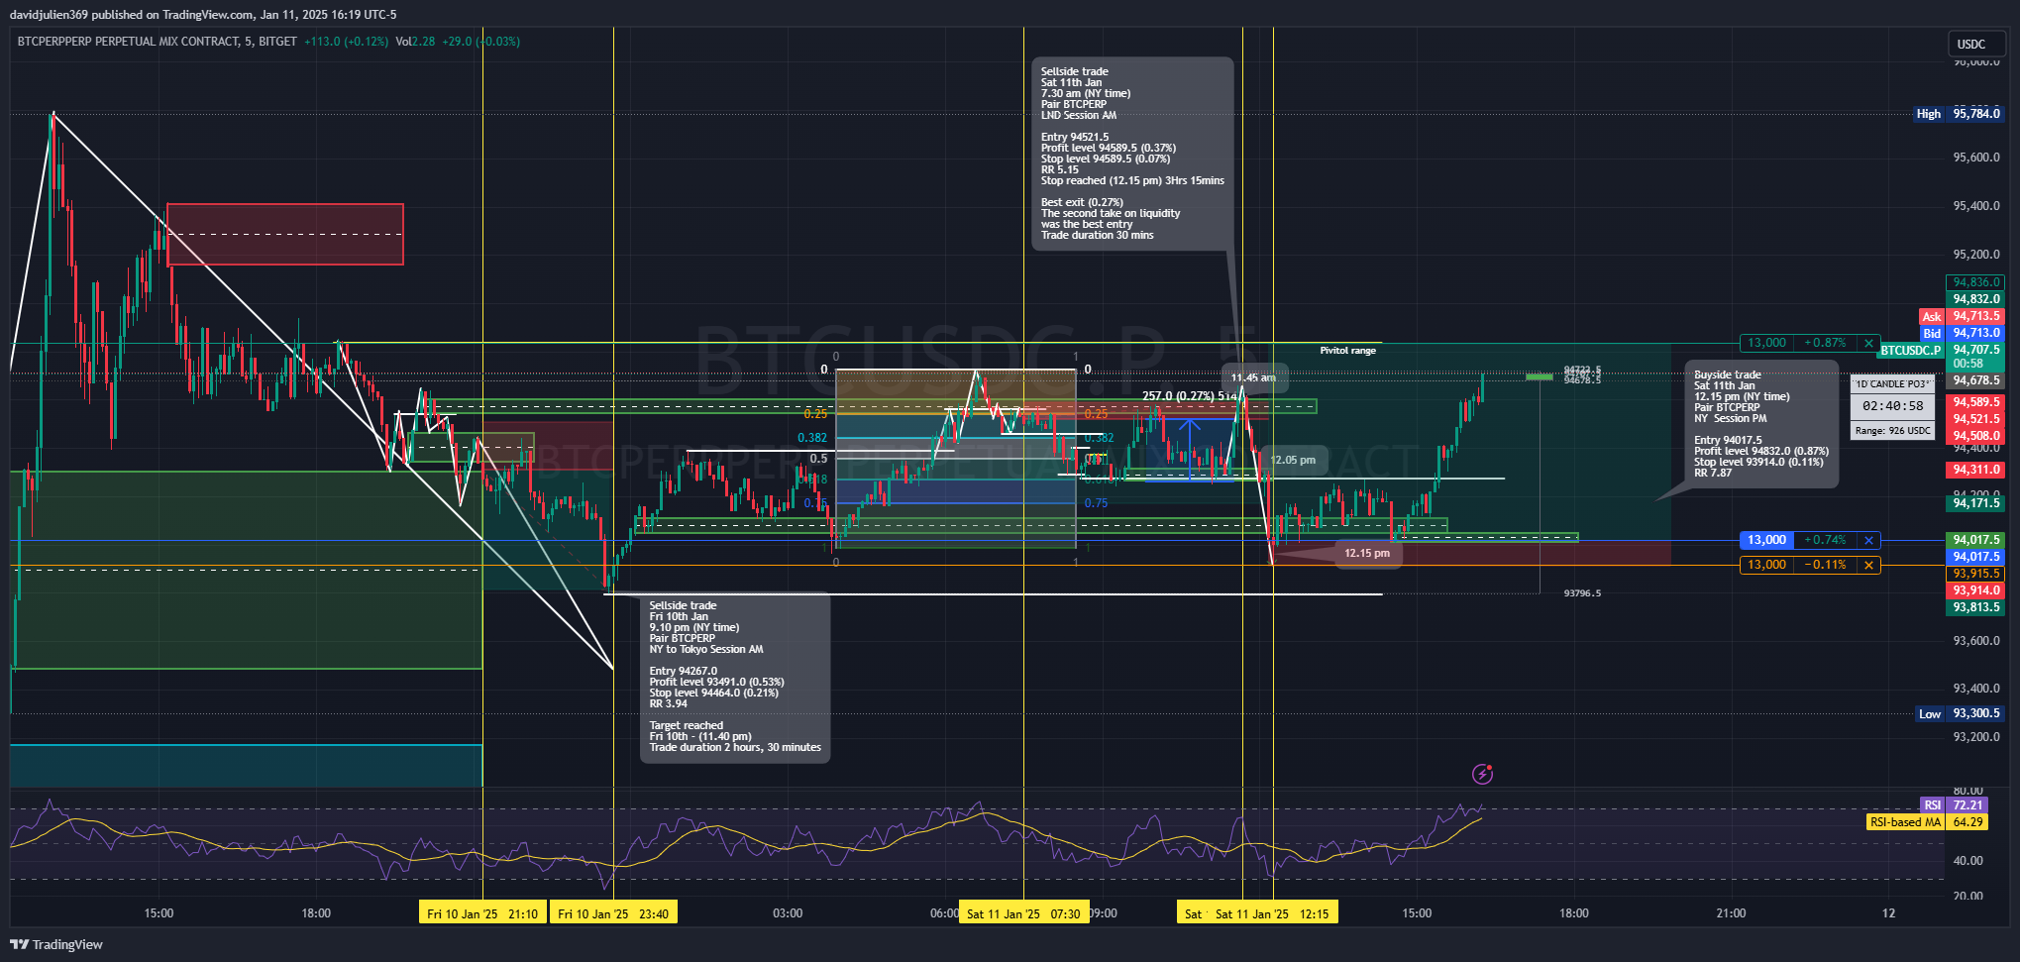Click the Low 93,300.5 label
The image size is (2020, 962).
tap(1960, 713)
